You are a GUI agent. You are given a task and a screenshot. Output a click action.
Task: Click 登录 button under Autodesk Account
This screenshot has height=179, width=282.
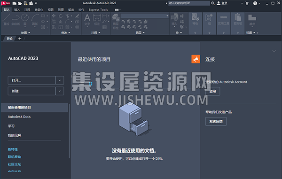(212, 92)
